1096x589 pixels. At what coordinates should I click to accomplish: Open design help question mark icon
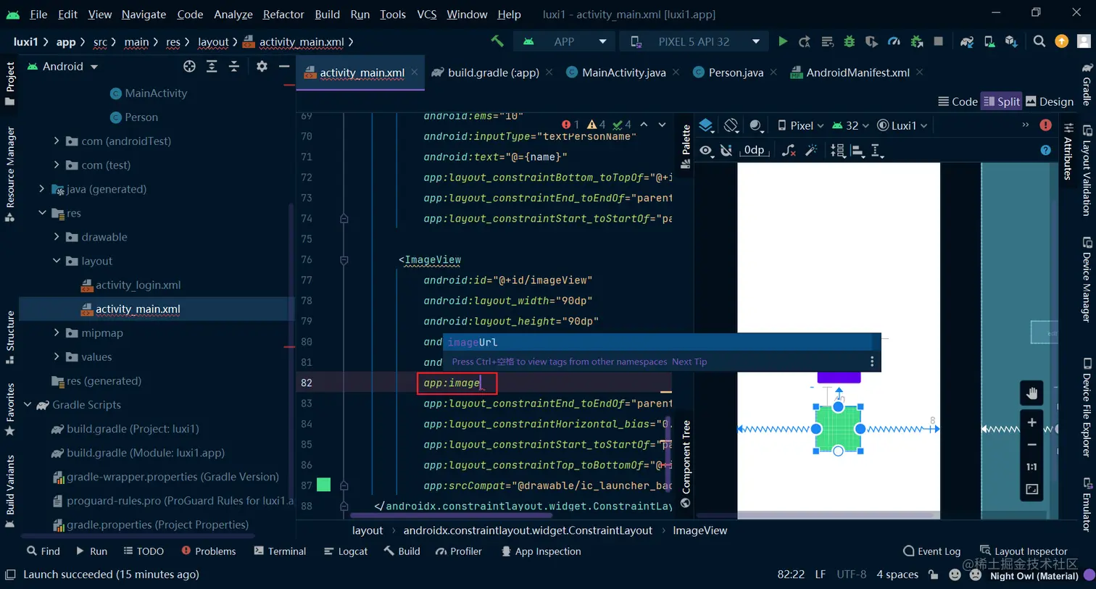point(1045,151)
